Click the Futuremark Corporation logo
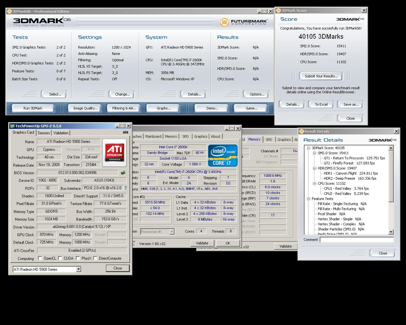The image size is (406, 325). coord(244,22)
